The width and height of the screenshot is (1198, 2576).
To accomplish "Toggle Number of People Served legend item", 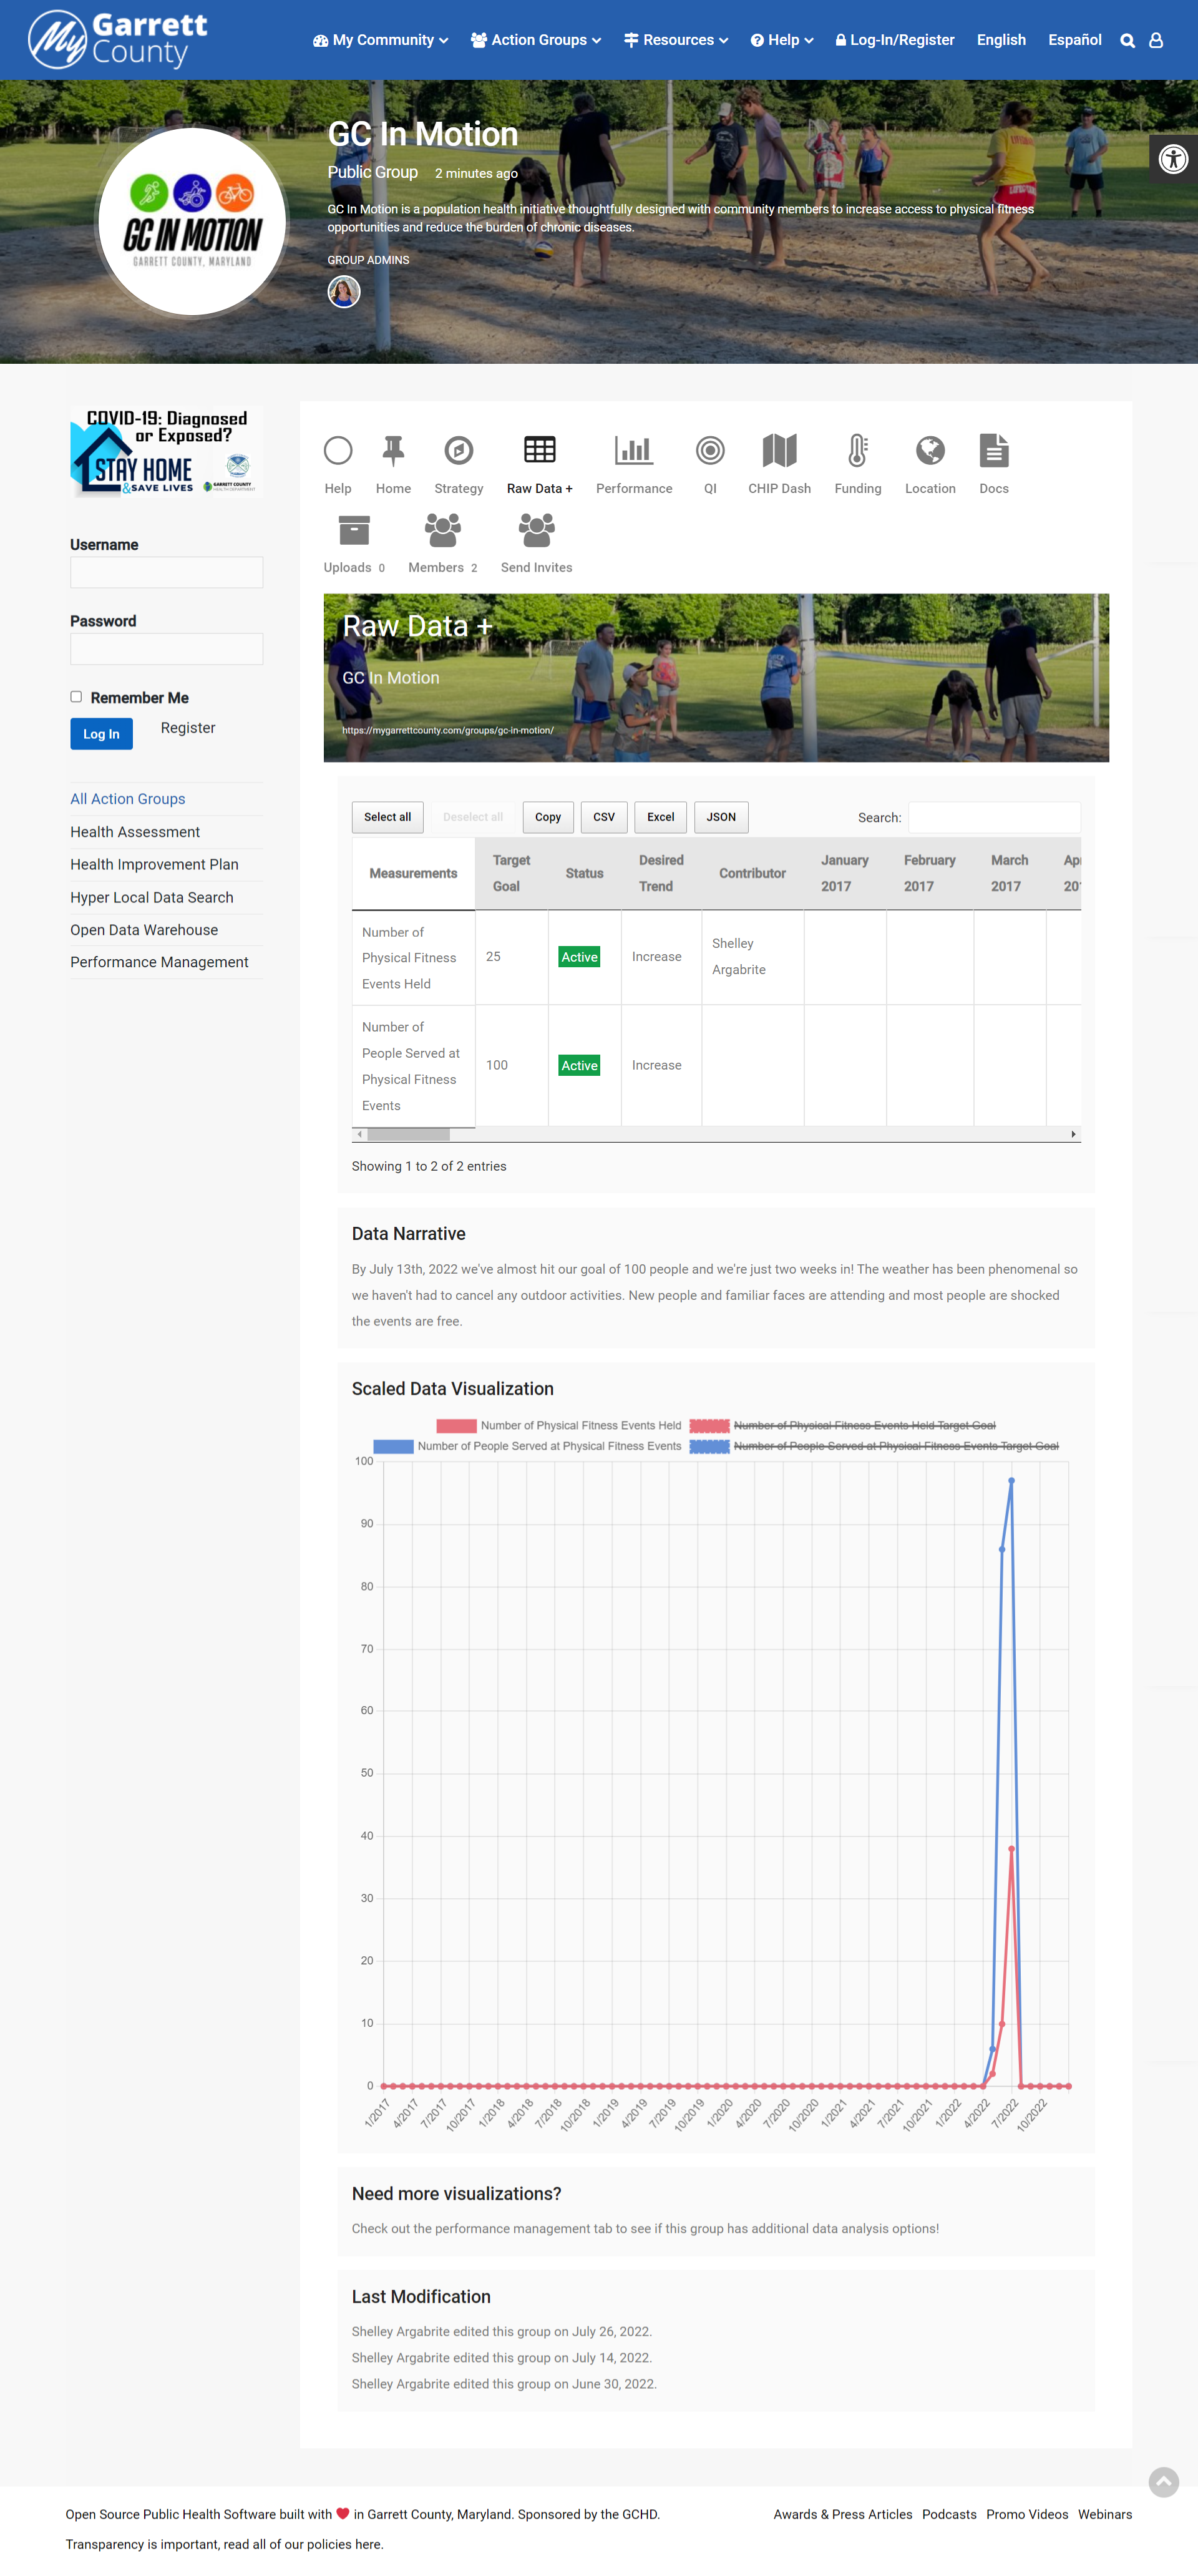I will (527, 1446).
